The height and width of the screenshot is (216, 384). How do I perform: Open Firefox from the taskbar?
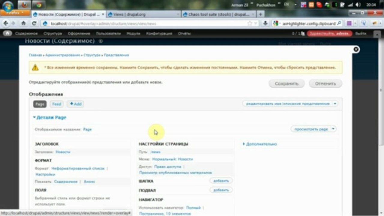click(24, 5)
